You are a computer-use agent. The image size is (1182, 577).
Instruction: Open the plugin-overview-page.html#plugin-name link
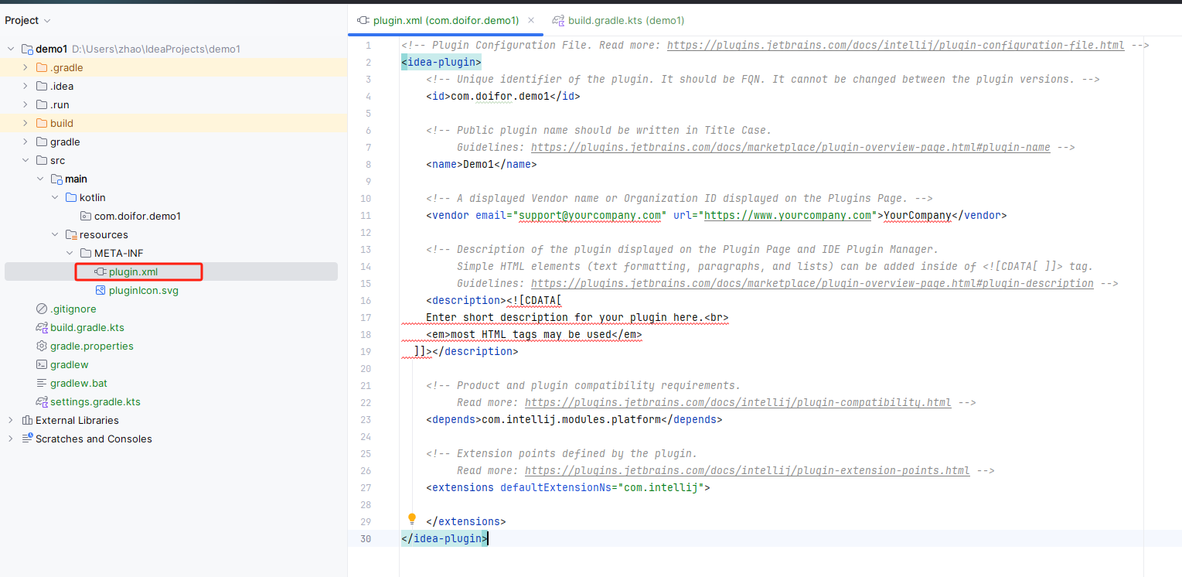pyautogui.click(x=790, y=147)
